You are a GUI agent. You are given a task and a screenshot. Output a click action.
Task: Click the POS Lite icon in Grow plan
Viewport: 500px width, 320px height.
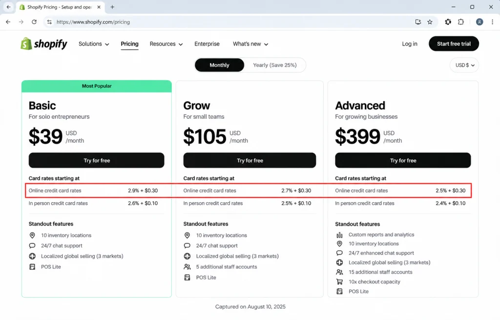(187, 277)
